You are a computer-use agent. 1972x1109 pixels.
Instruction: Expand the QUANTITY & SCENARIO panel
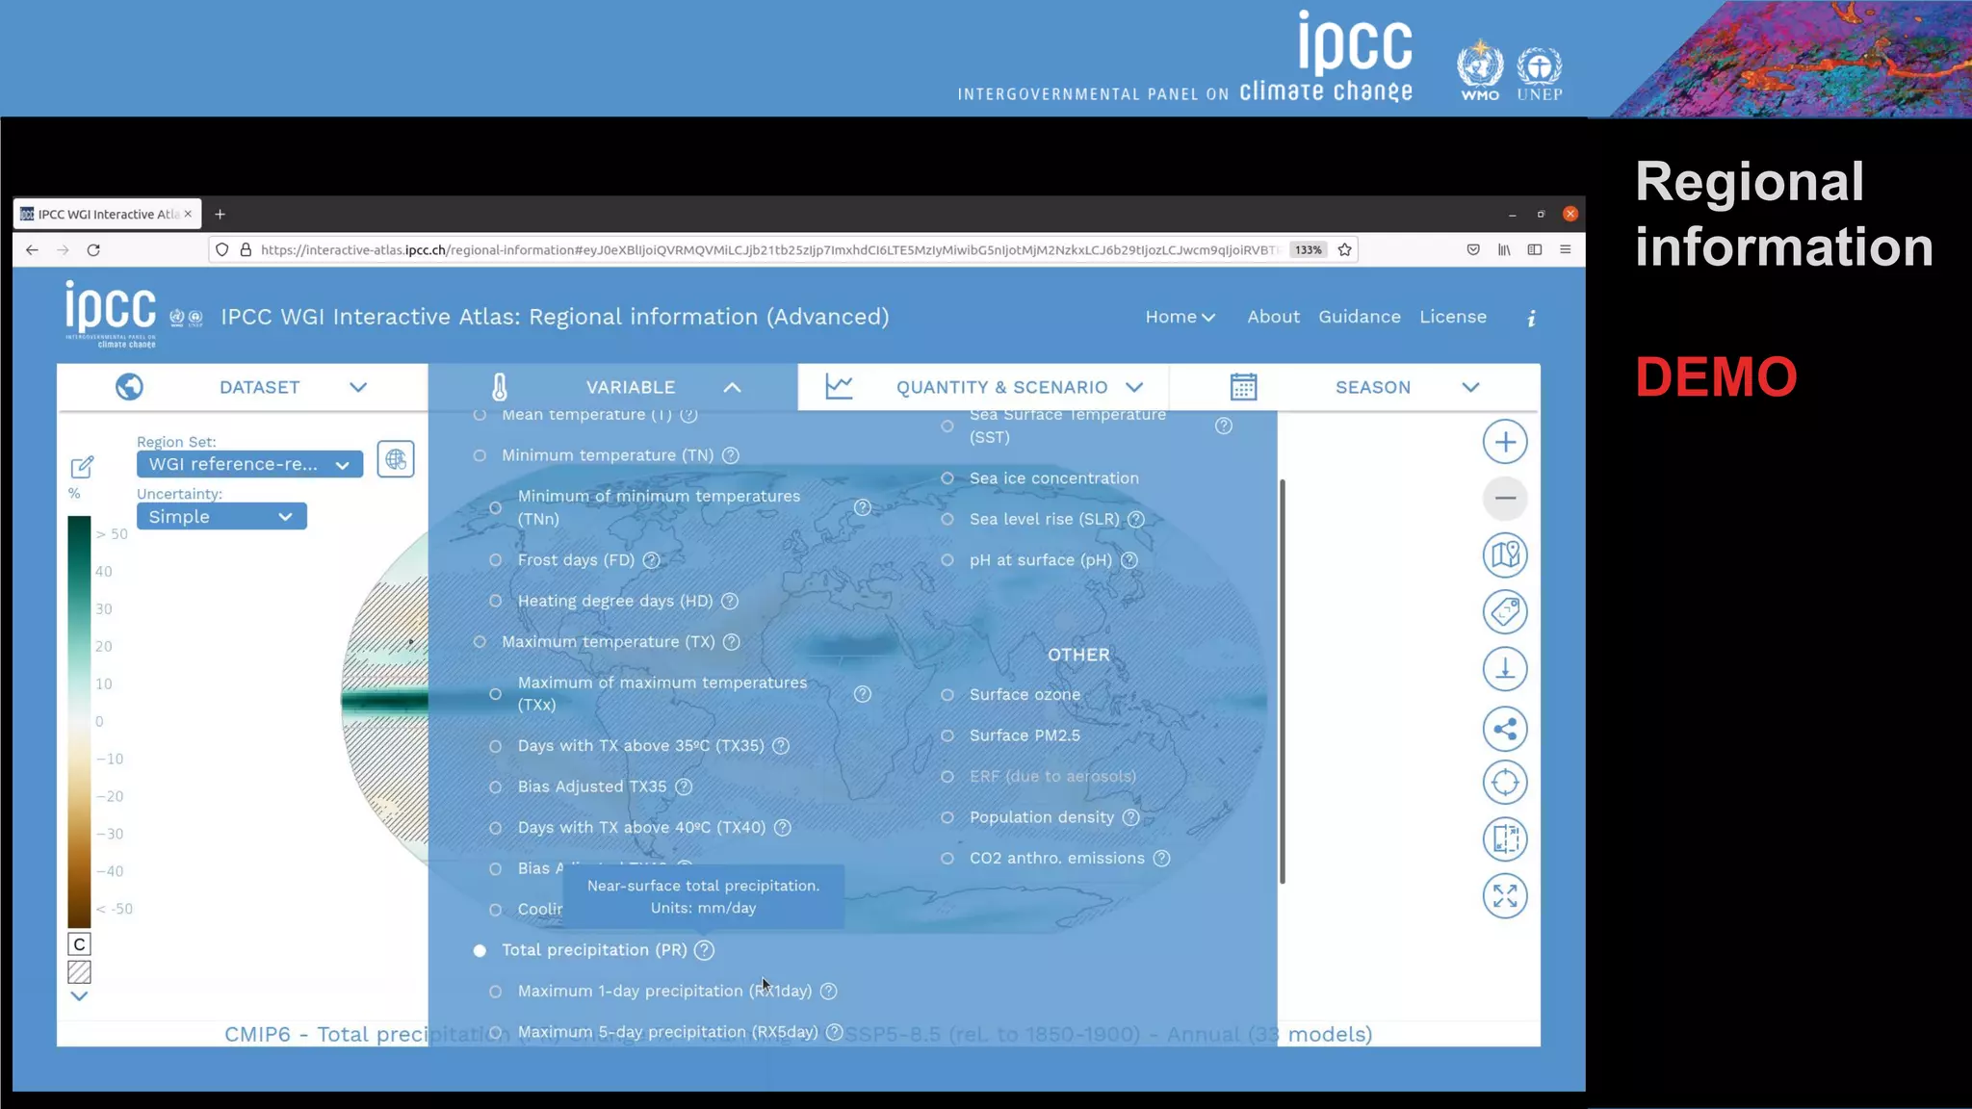(x=983, y=387)
